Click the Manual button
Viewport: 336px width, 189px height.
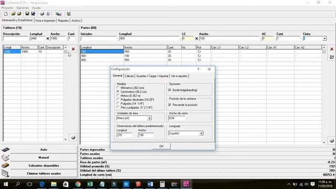pyautogui.click(x=44, y=157)
